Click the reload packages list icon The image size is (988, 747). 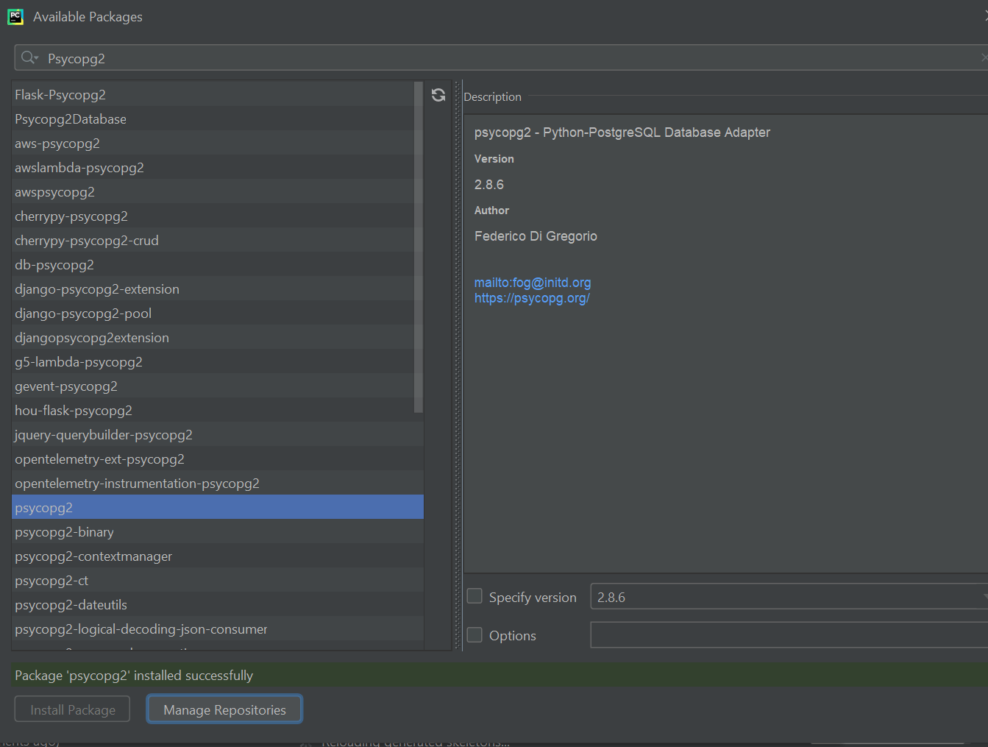(x=438, y=95)
